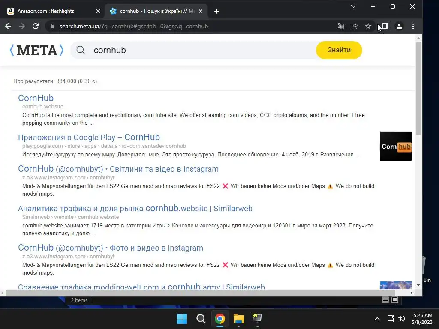
Task: Close the cornhub search tab
Action: coord(201,11)
